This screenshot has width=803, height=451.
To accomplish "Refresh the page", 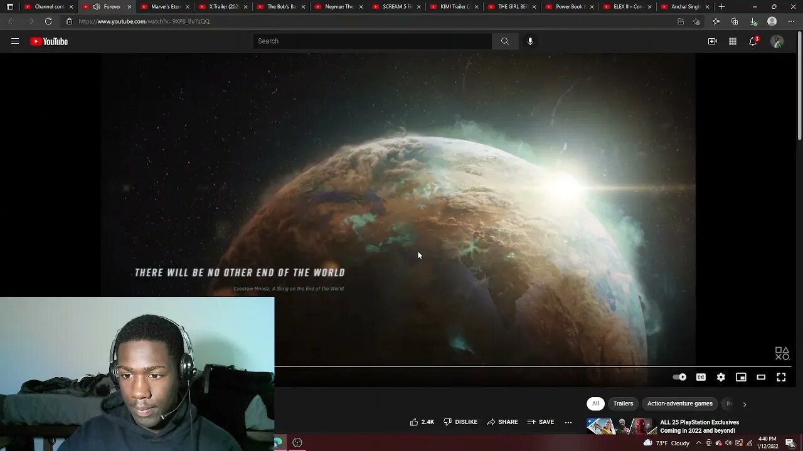I will tap(48, 21).
